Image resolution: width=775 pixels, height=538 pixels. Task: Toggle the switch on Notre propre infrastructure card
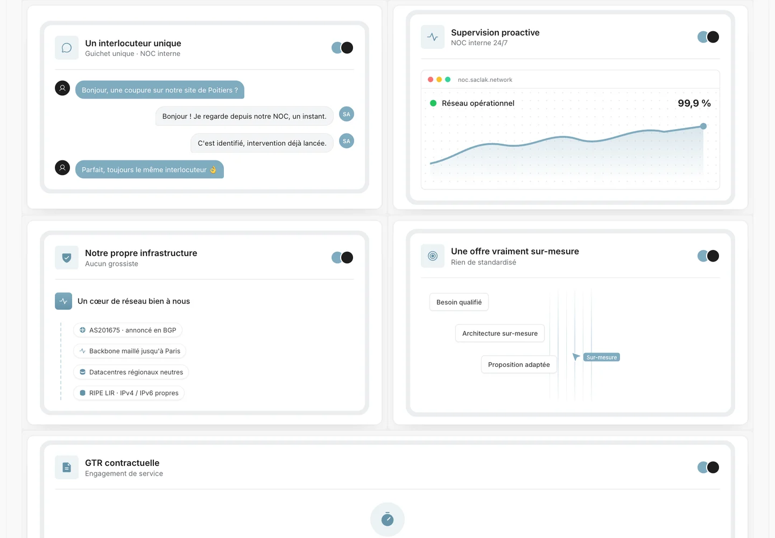tap(342, 258)
